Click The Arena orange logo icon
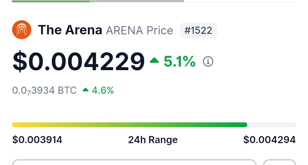 21,30
